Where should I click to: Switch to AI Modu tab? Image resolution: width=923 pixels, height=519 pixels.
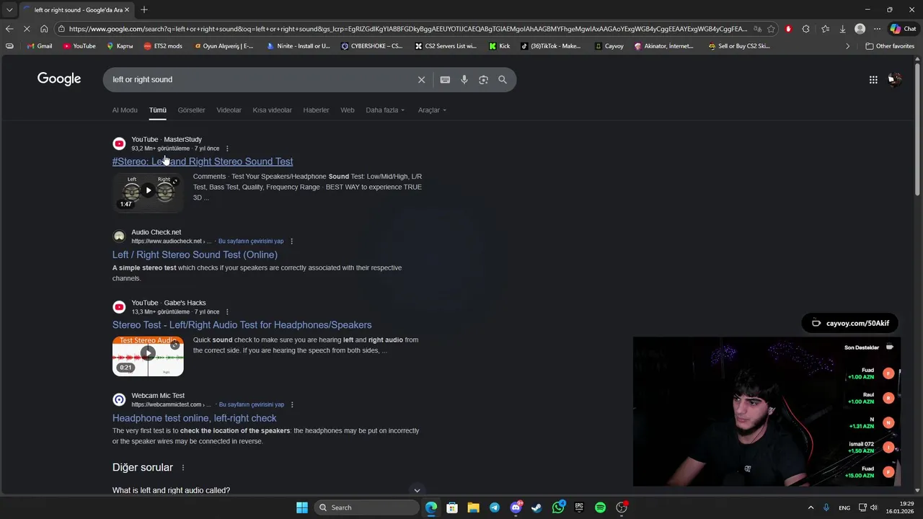(125, 110)
